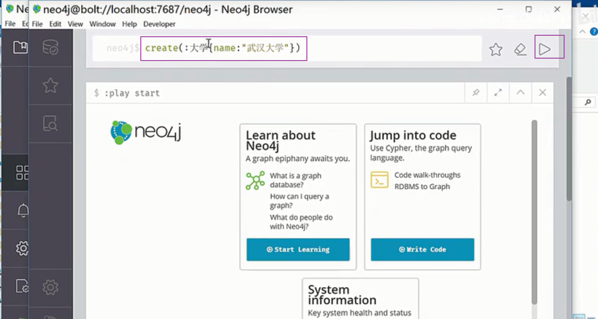This screenshot has height=319, width=598.
Task: Clear the Cypher editor with the eraser icon
Action: [521, 49]
